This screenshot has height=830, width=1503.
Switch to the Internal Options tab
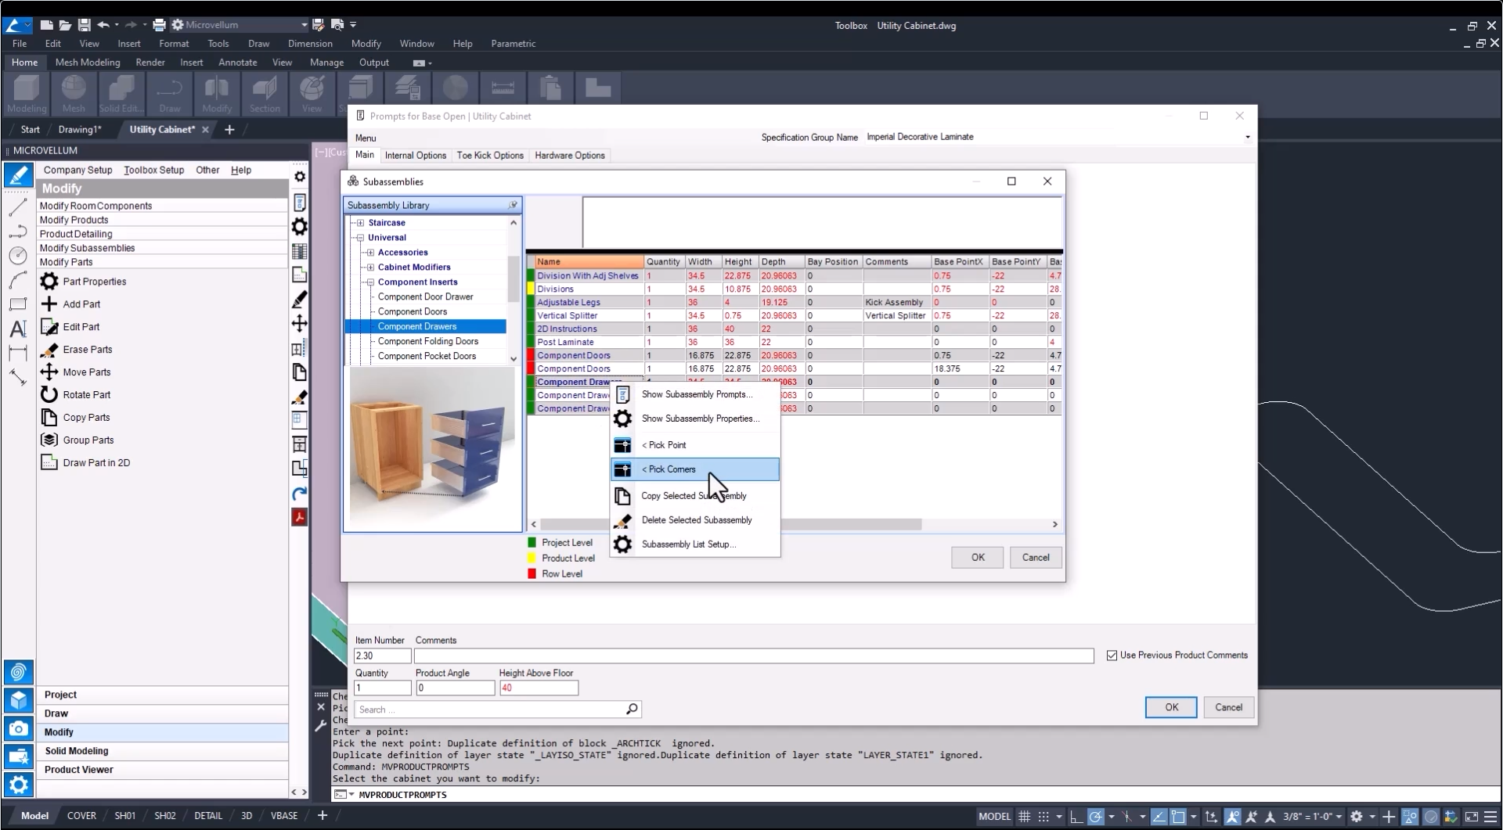pos(416,156)
